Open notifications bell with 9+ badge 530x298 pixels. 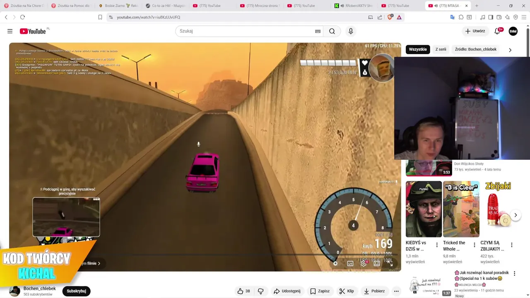point(498,31)
